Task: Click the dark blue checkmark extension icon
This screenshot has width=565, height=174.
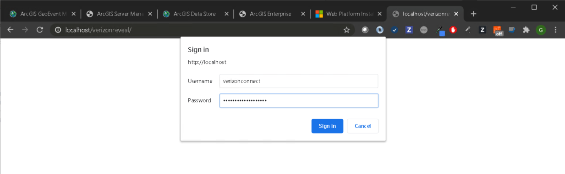Action: click(395, 30)
